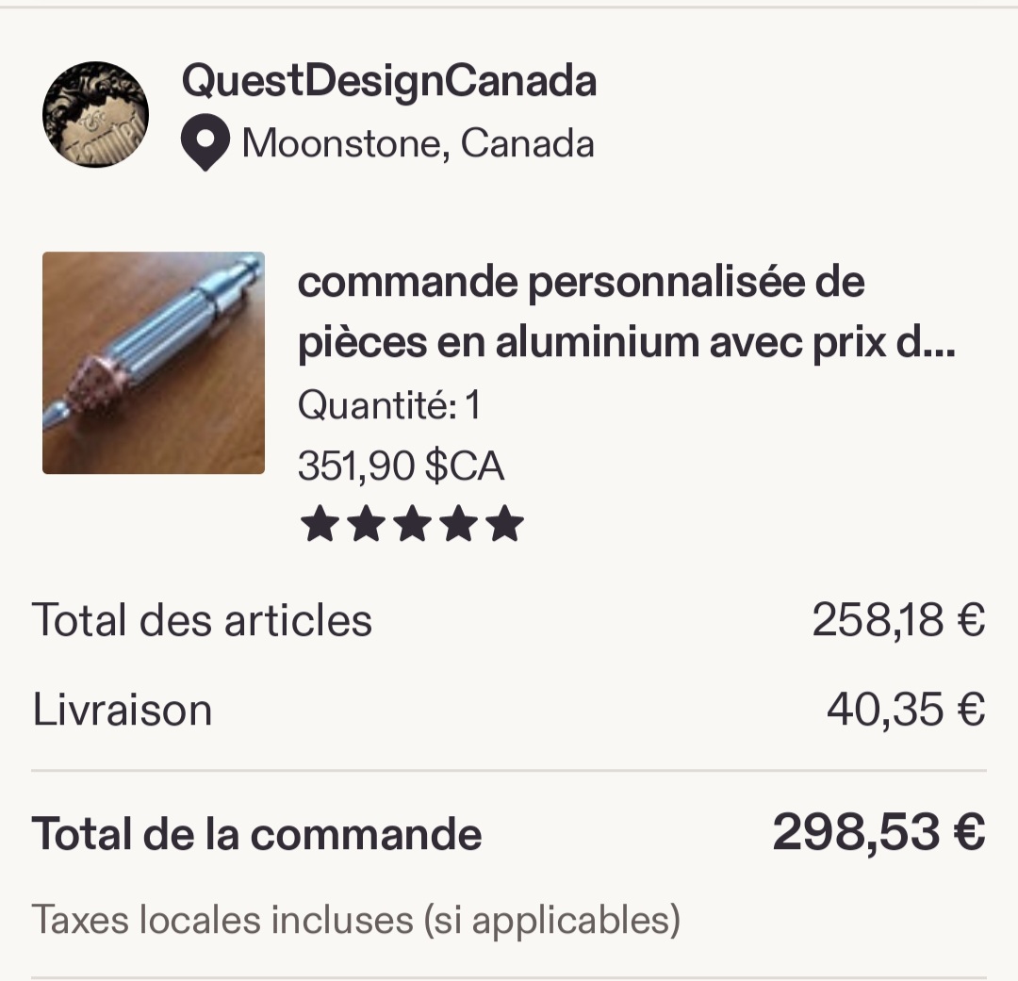Click the second rating star
The width and height of the screenshot is (1018, 981).
366,524
